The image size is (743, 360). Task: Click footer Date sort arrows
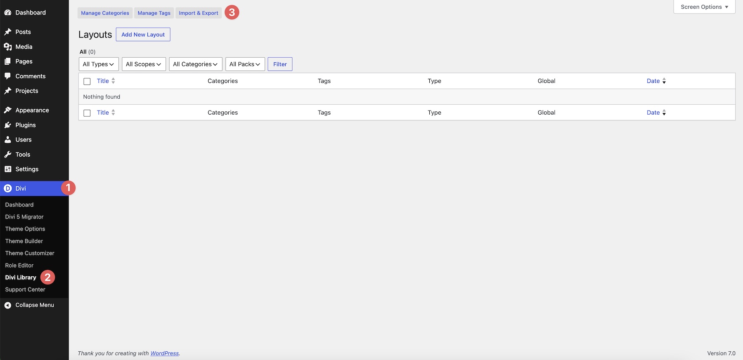[664, 112]
